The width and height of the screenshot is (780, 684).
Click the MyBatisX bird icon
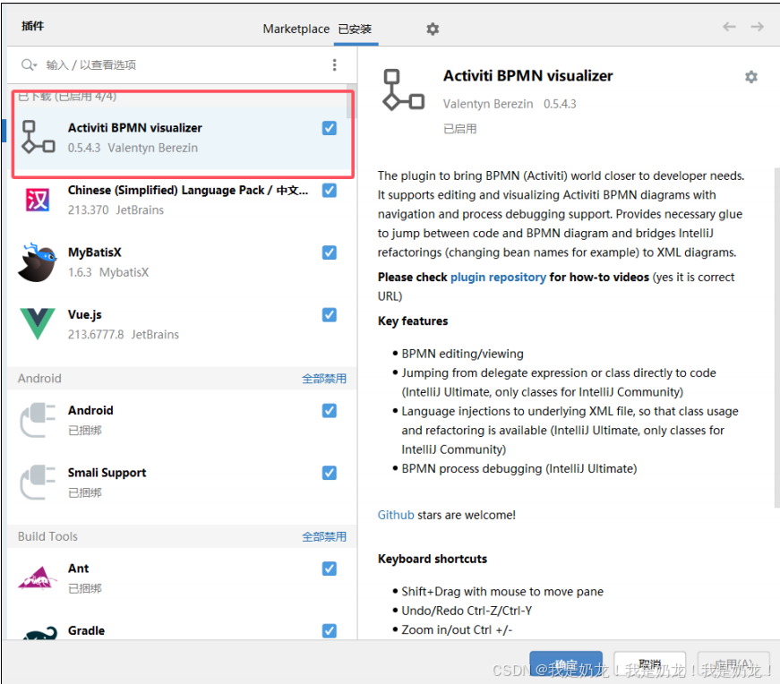[x=38, y=262]
